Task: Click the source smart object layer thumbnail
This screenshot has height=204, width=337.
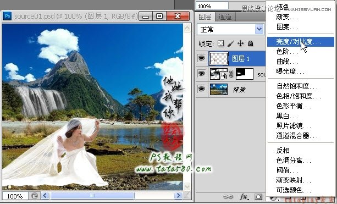Action: pyautogui.click(x=219, y=74)
